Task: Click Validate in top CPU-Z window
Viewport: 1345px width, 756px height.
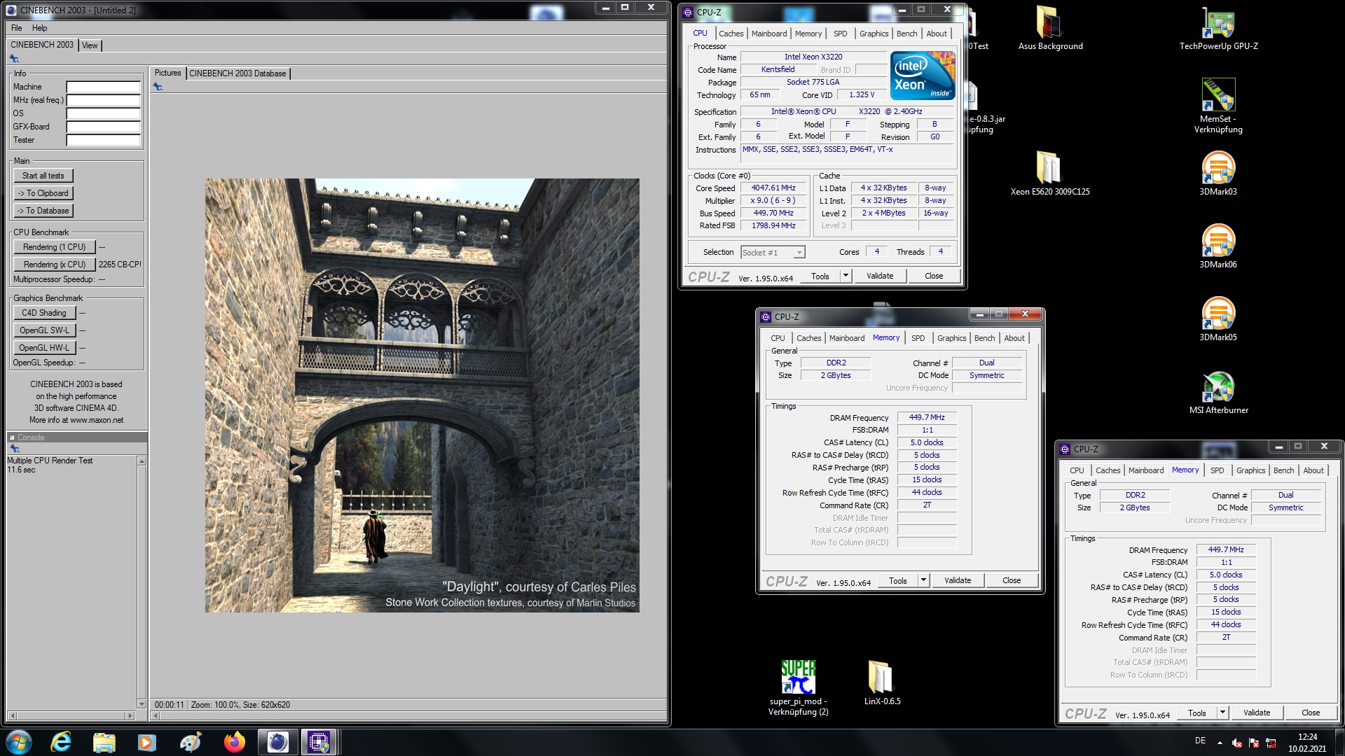Action: 880,276
